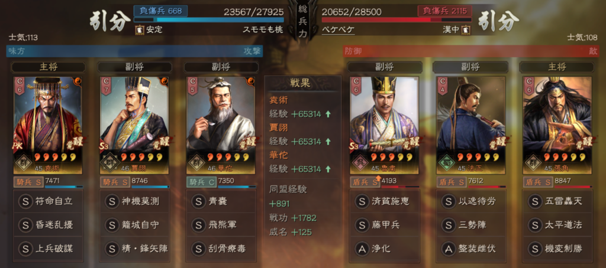Click the 呉 faction badge on 魯粛 card
The image size is (606, 268).
tap(359, 162)
